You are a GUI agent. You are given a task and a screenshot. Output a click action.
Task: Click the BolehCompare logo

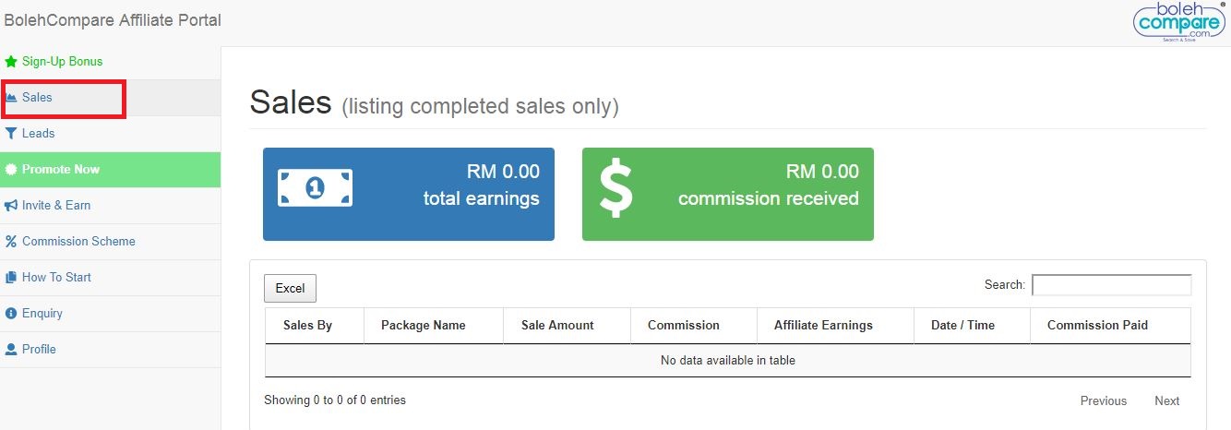point(1178,22)
